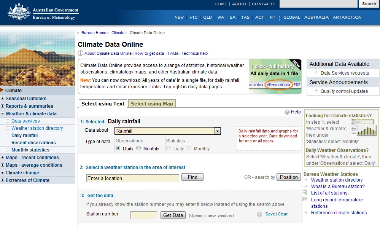Click the Find location button
The image size is (380, 228).
[192, 177]
